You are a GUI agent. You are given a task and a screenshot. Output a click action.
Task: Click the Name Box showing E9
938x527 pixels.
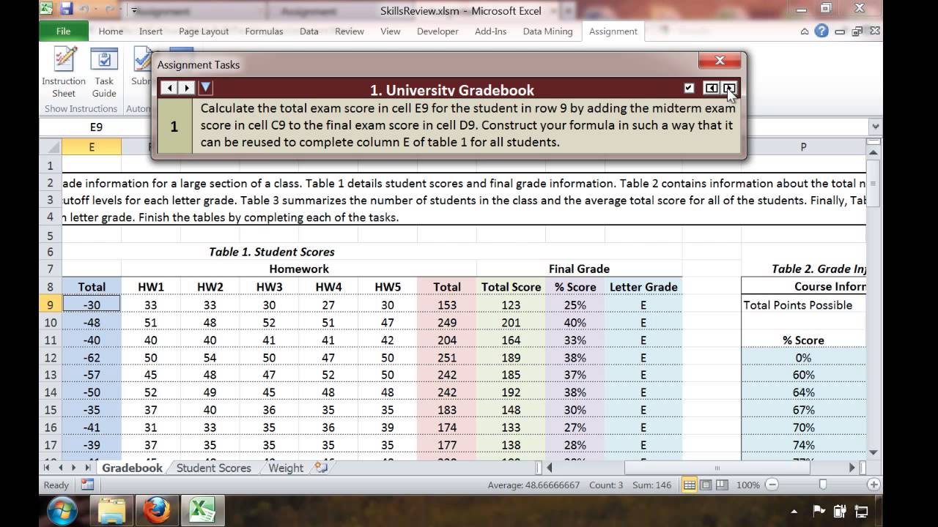(96, 127)
